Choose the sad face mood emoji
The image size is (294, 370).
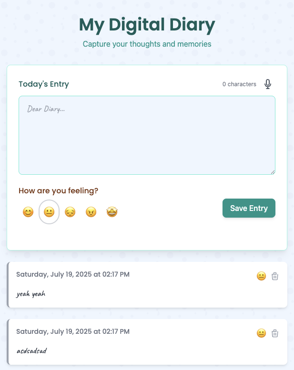pyautogui.click(x=70, y=212)
